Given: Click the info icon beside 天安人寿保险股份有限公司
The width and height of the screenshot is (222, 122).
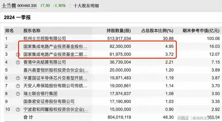Looking at the screenshot, I should 18,86.
